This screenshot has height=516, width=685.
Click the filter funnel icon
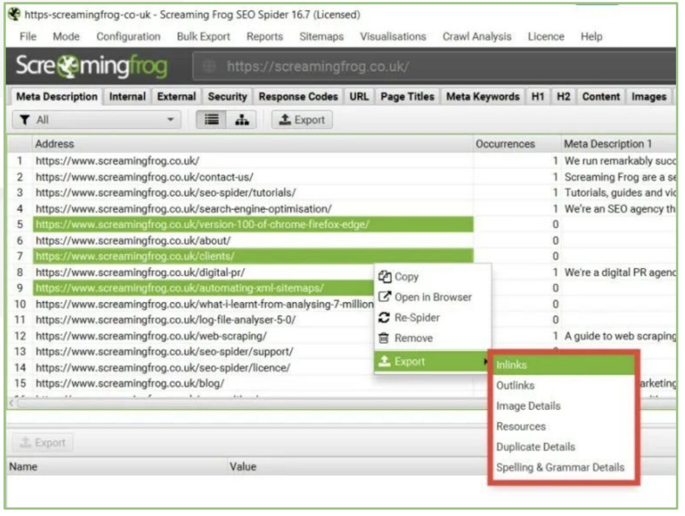(x=24, y=120)
